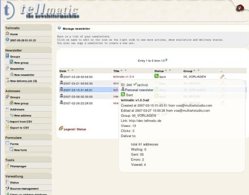Viewport: 249px width, 195px height.
Task: Sort Date column descending
Action: click(72, 71)
